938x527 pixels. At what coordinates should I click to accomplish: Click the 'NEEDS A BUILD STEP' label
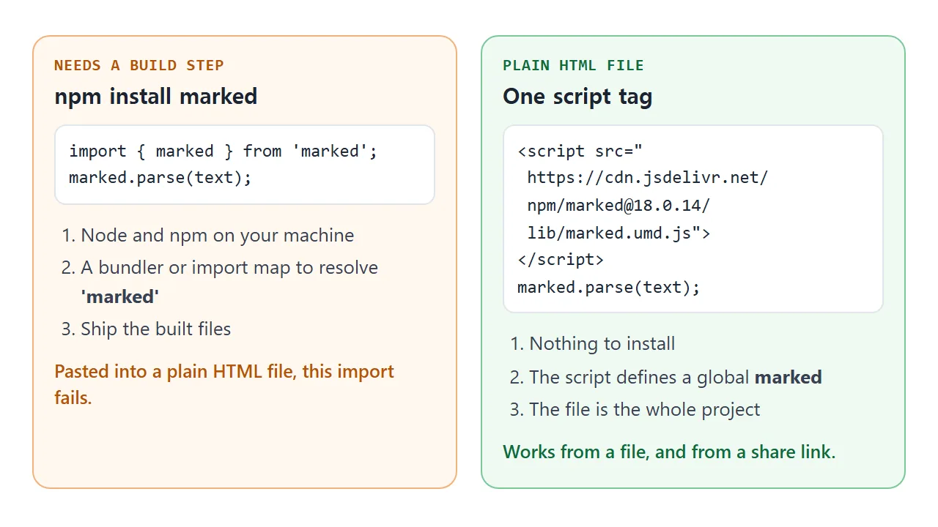coord(139,65)
